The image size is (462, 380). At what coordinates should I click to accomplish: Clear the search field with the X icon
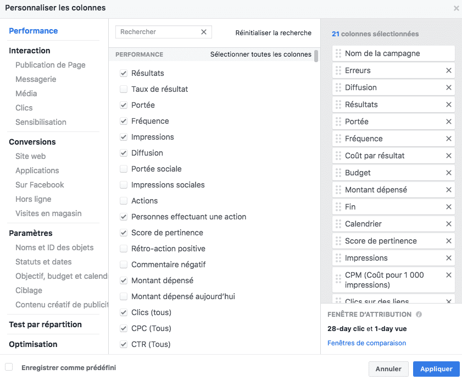[x=203, y=32]
